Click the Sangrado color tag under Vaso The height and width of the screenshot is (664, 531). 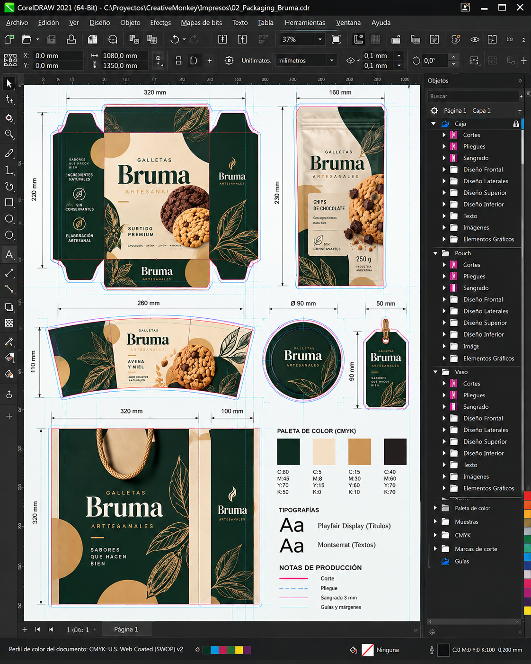tap(453, 407)
